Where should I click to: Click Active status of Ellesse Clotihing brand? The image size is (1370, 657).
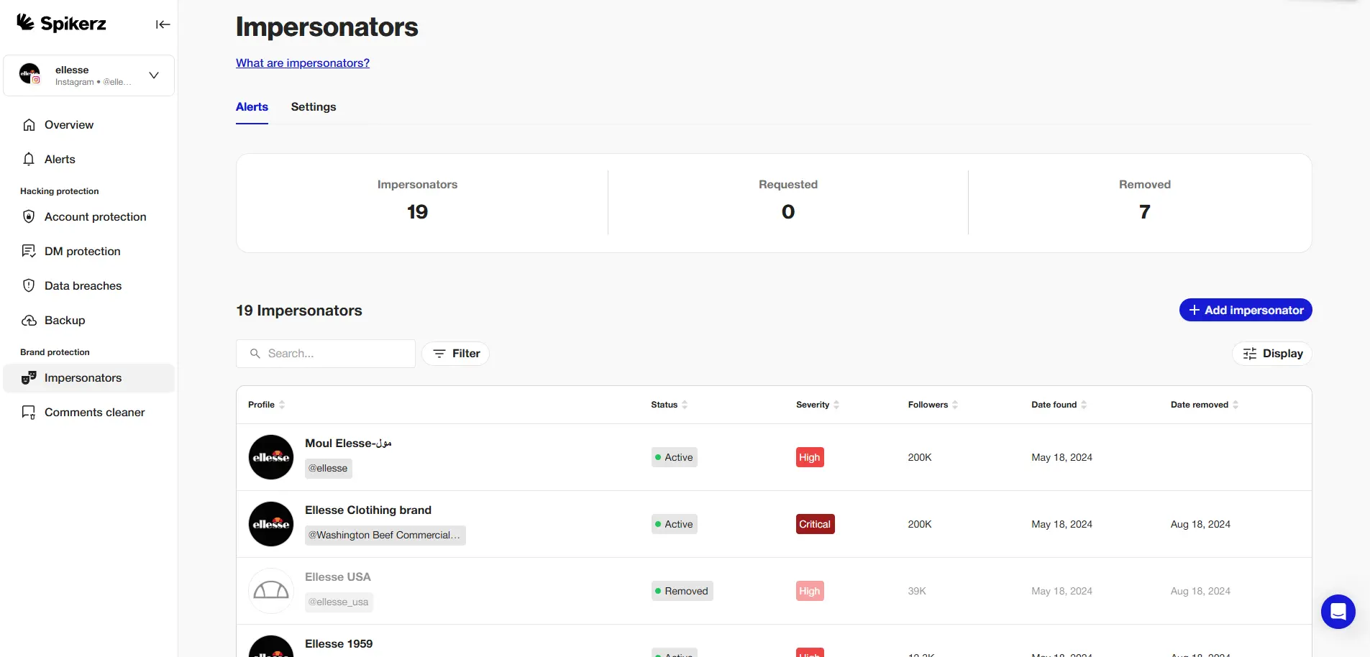[x=675, y=524]
